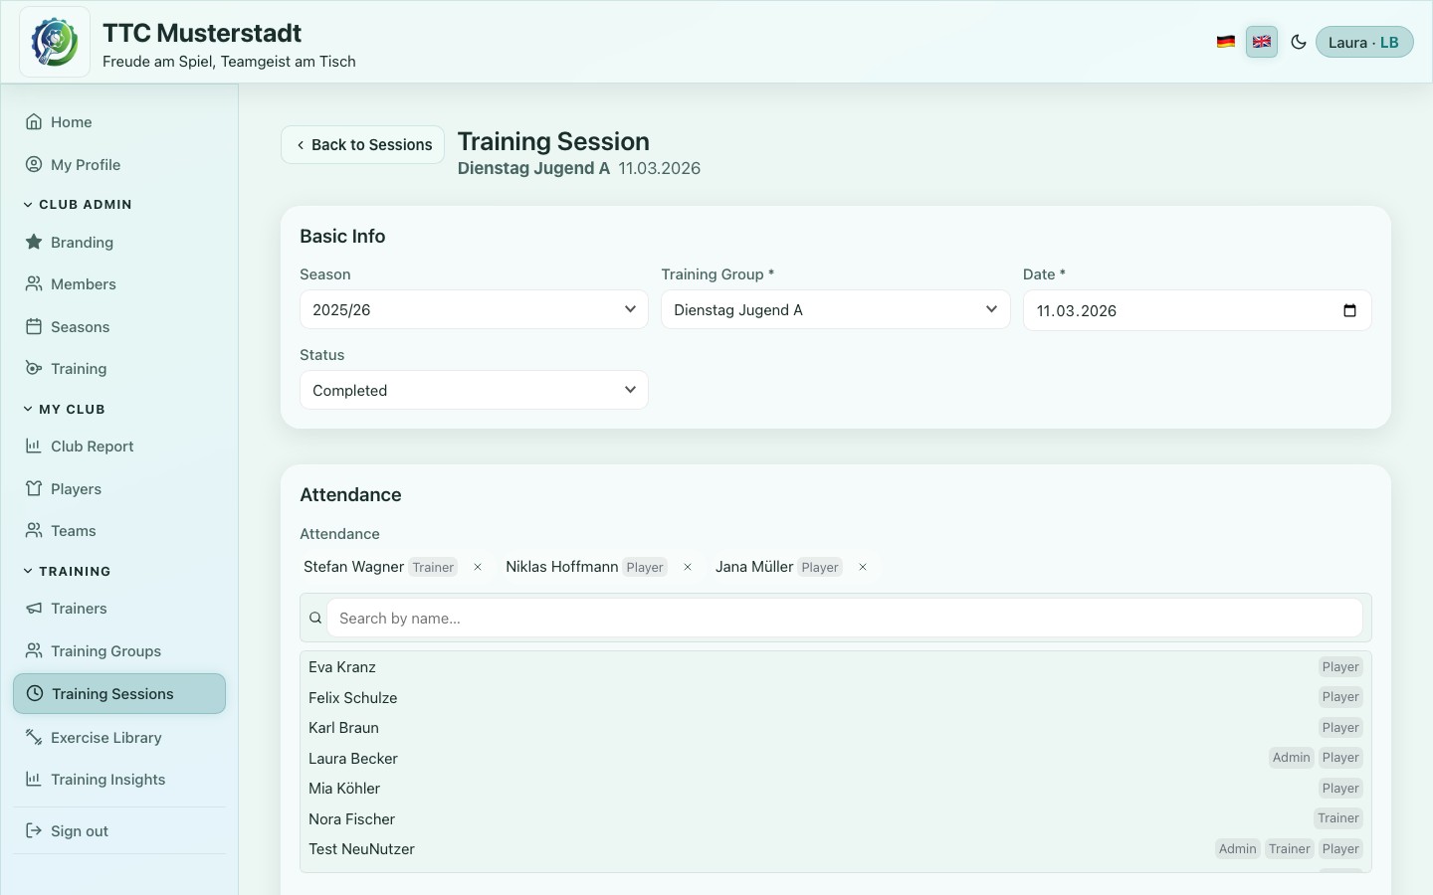Remove Stefan Wagner from attendance
Viewport: 1433px width, 895px height.
tap(478, 568)
